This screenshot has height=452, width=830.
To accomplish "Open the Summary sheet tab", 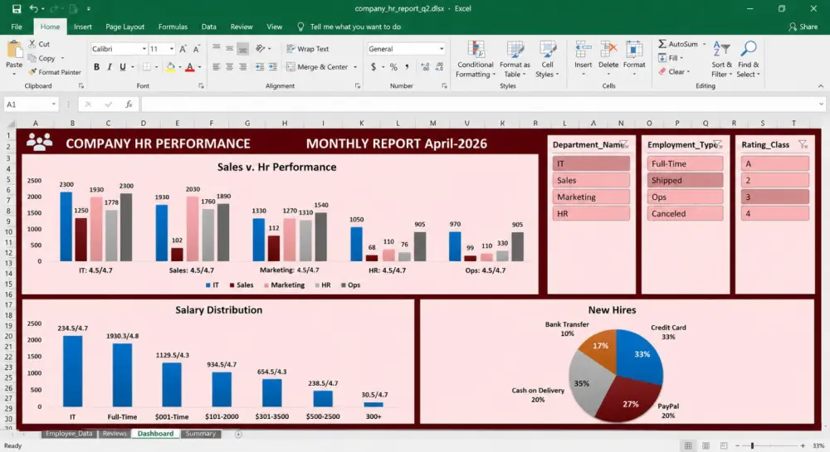I will click(x=200, y=434).
